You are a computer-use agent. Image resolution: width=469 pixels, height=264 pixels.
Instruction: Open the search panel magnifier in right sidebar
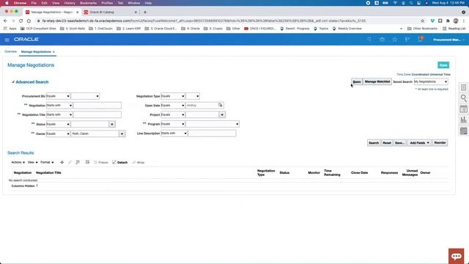click(x=463, y=98)
